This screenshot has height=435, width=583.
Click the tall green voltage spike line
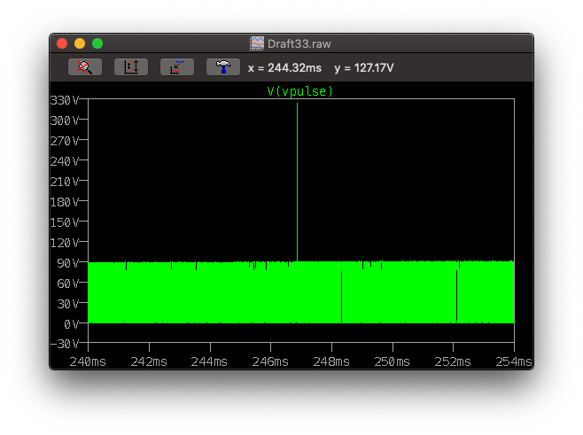297,183
